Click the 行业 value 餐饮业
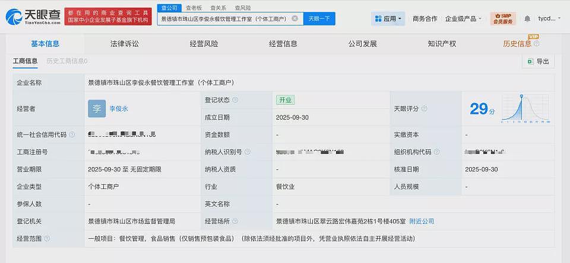The image size is (570, 263). point(286,187)
